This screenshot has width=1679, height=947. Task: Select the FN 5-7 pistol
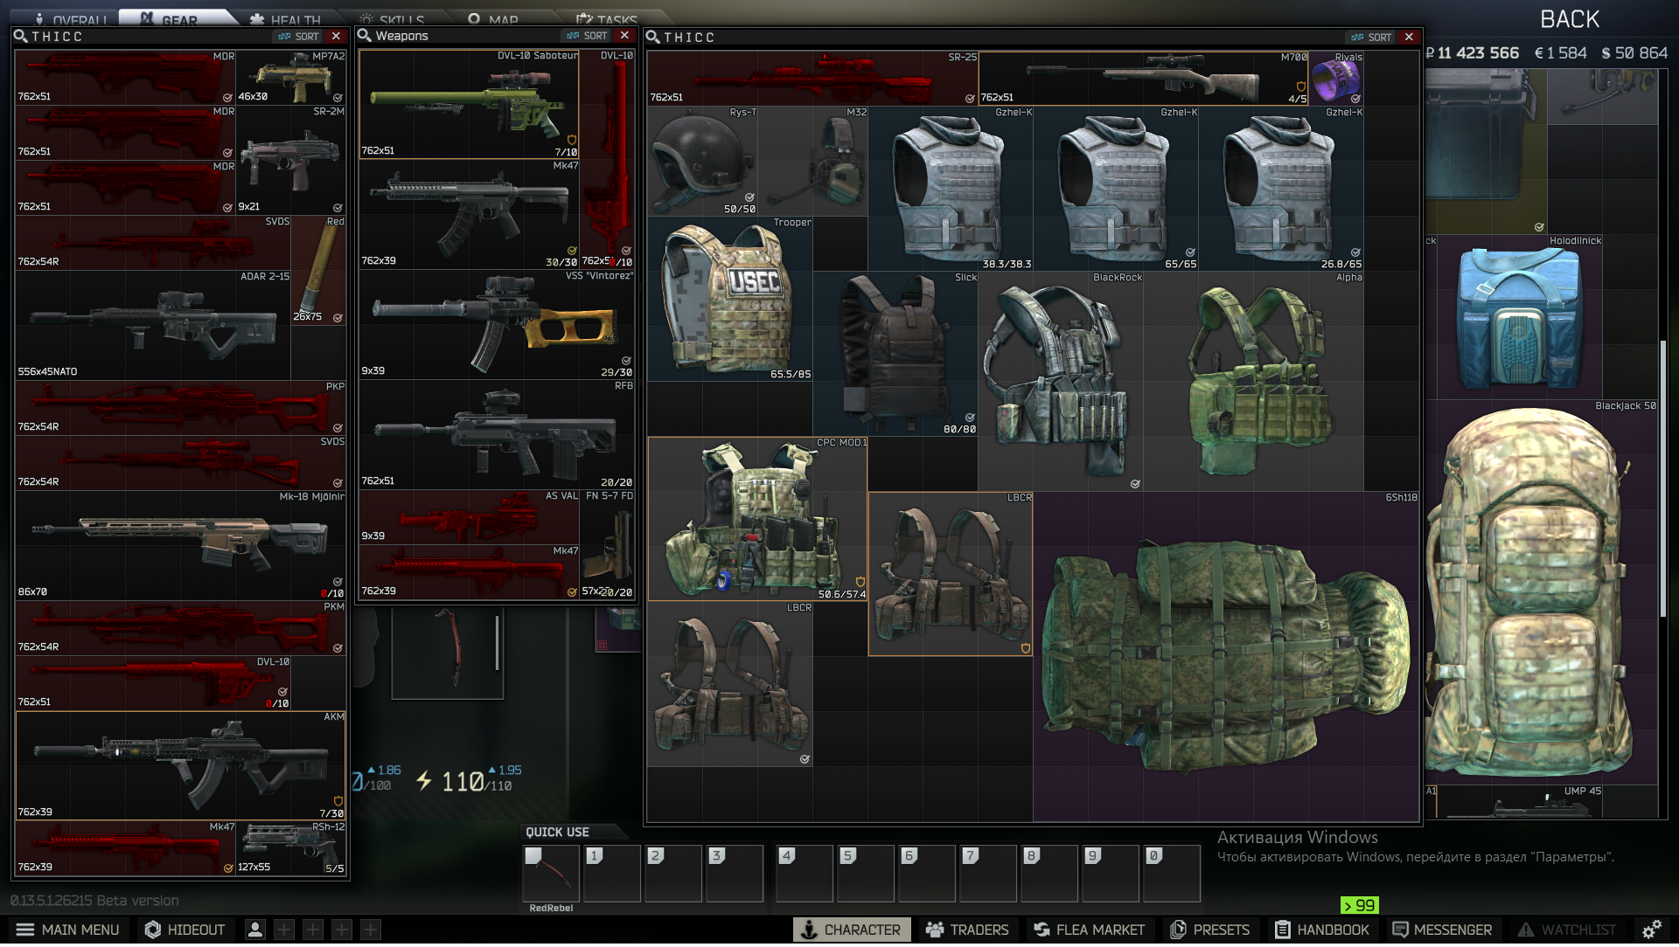coord(607,544)
